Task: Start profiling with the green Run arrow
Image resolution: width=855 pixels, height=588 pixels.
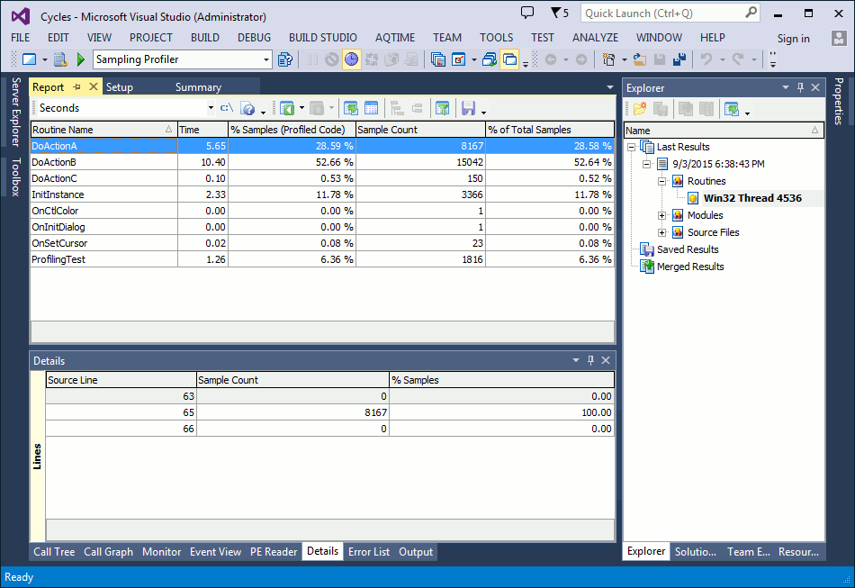Action: tap(81, 59)
